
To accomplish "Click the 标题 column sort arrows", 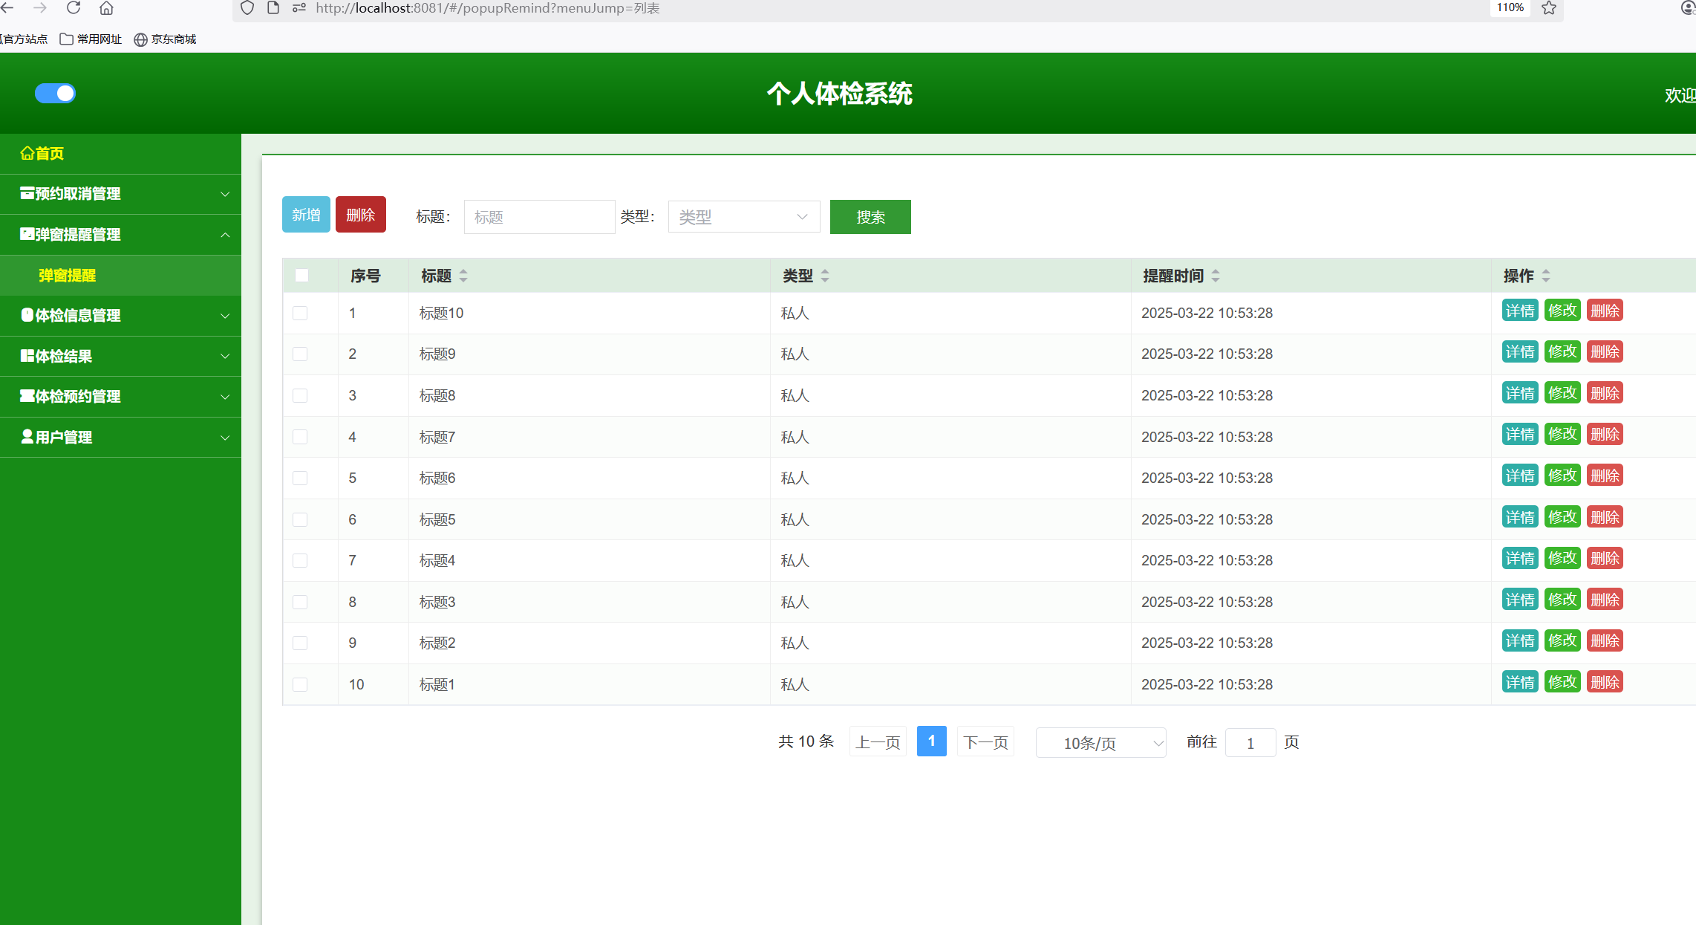I will click(463, 276).
